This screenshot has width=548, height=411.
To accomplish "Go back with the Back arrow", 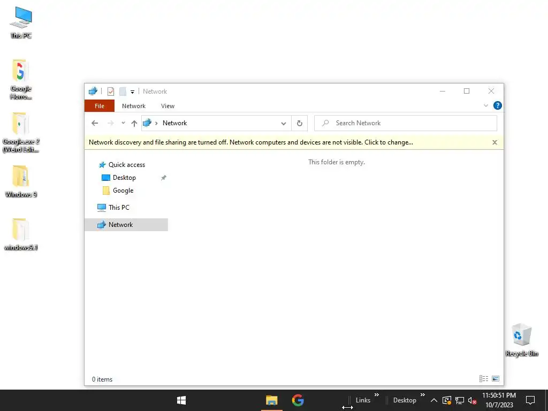I will tap(95, 123).
